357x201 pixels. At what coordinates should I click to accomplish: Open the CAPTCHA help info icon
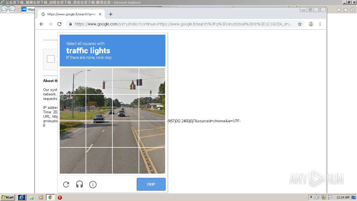[93, 184]
